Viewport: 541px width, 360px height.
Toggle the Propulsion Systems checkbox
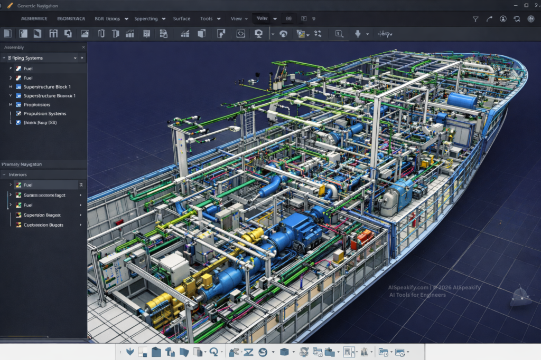click(x=19, y=113)
